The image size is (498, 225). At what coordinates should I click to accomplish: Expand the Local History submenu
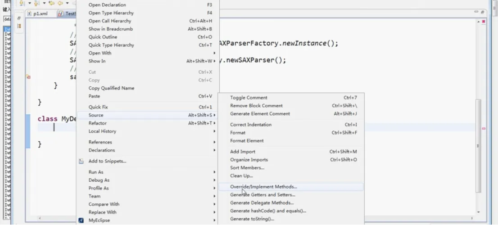148,131
